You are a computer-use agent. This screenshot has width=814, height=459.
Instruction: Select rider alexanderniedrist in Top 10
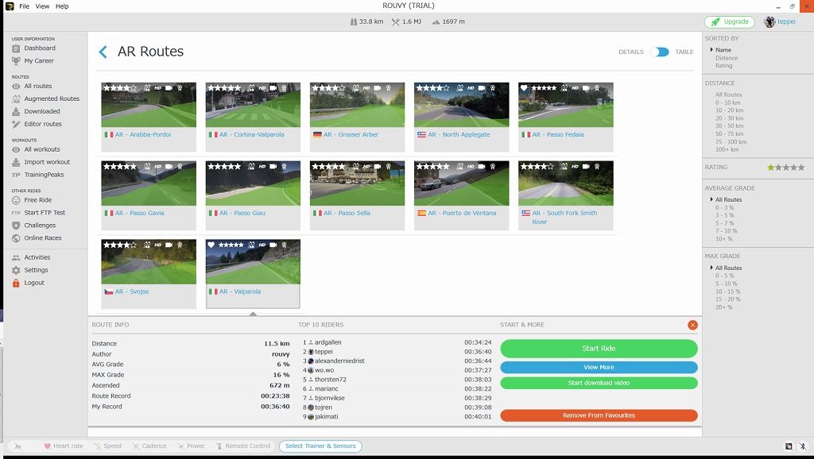point(339,361)
